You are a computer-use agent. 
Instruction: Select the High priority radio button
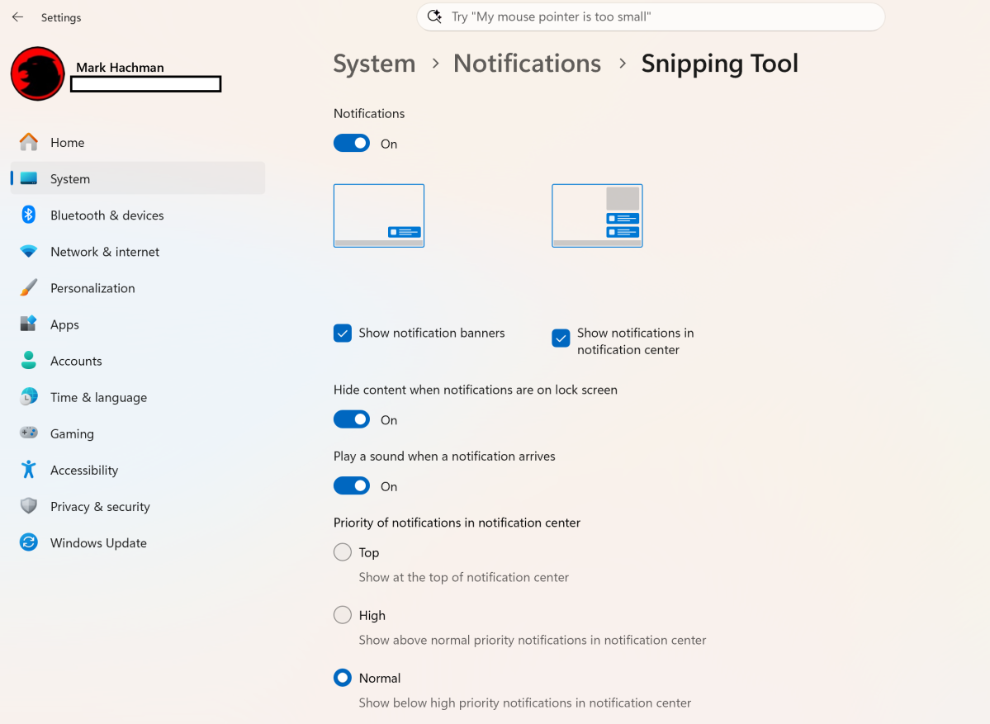[342, 615]
